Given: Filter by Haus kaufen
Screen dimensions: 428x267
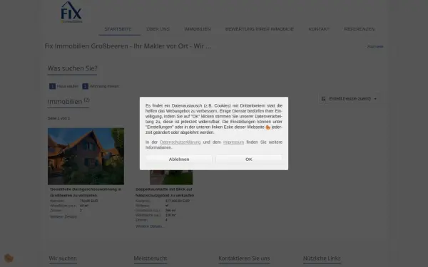Looking at the screenshot, I should tap(68, 86).
